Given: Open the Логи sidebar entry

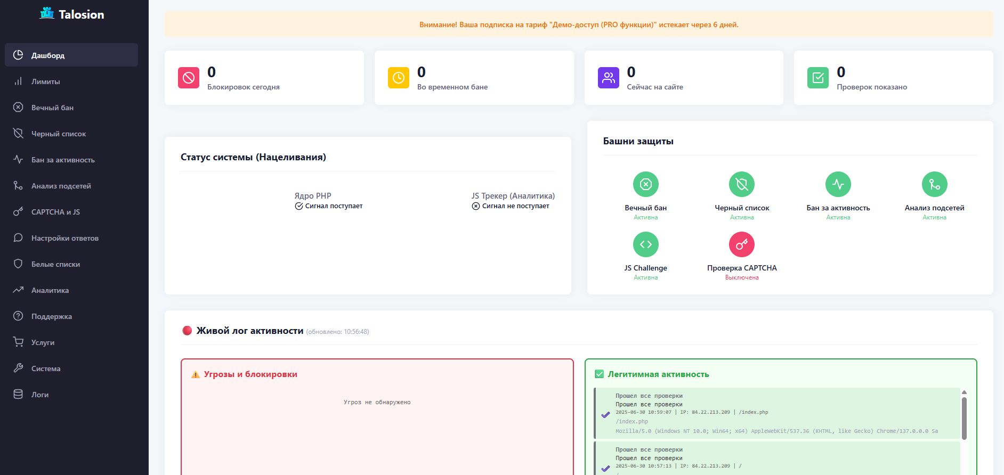Looking at the screenshot, I should coord(40,395).
